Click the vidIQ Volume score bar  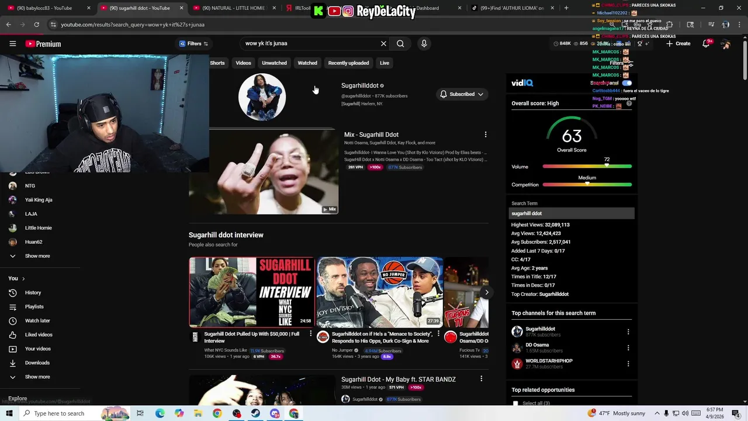pos(587,167)
